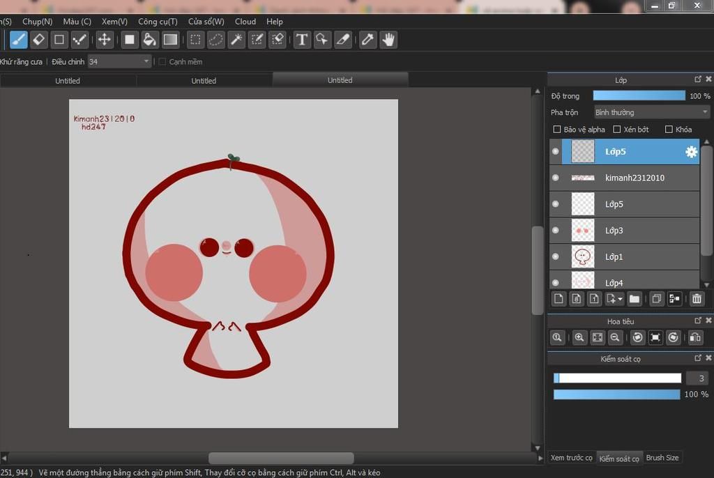Open the Điều chỉnh value dropdown

click(x=119, y=61)
